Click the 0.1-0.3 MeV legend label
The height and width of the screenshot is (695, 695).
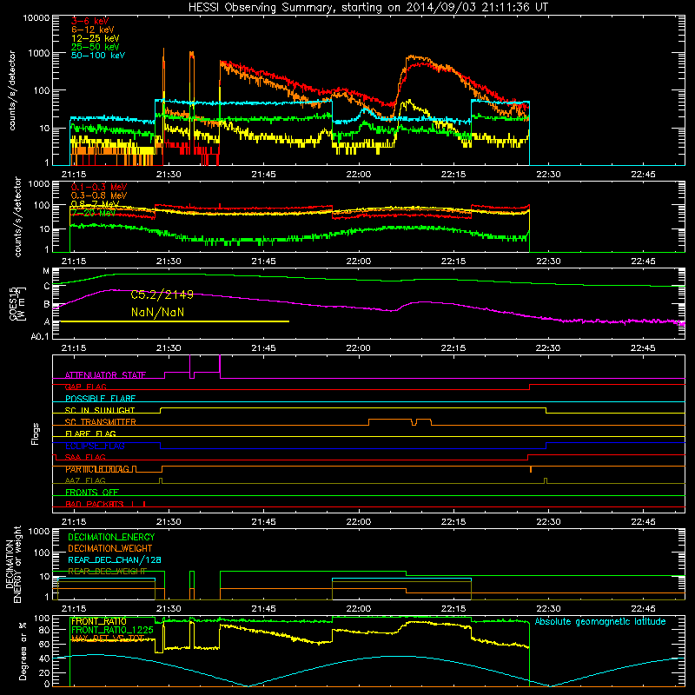[x=99, y=187]
